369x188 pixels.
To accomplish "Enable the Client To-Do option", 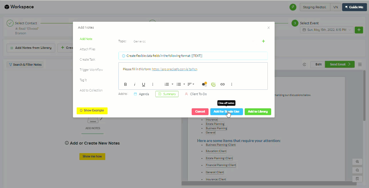I will tap(196, 94).
